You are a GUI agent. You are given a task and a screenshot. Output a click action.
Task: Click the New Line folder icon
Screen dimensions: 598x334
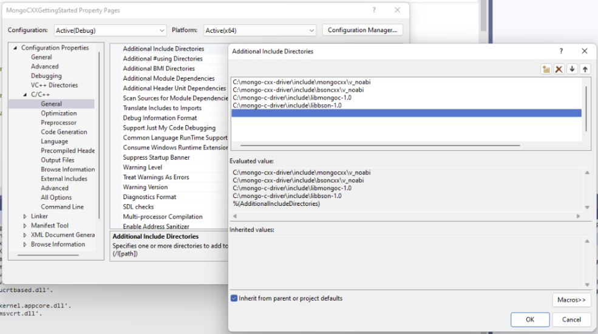click(546, 69)
